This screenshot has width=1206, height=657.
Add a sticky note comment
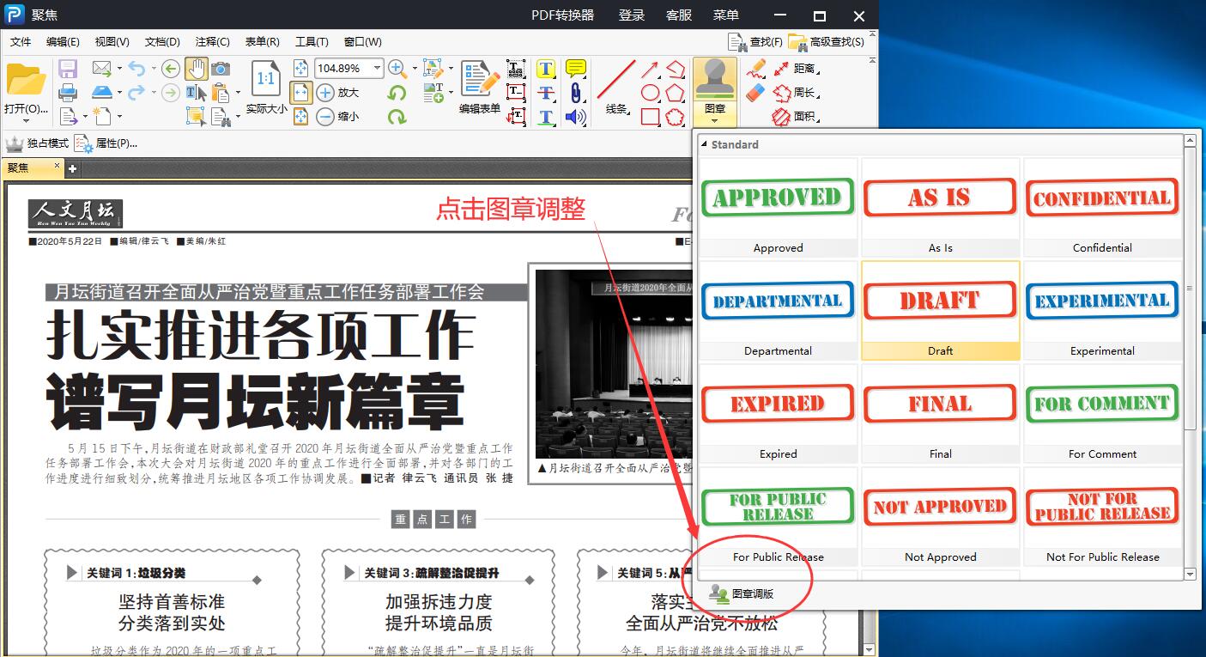coord(576,69)
